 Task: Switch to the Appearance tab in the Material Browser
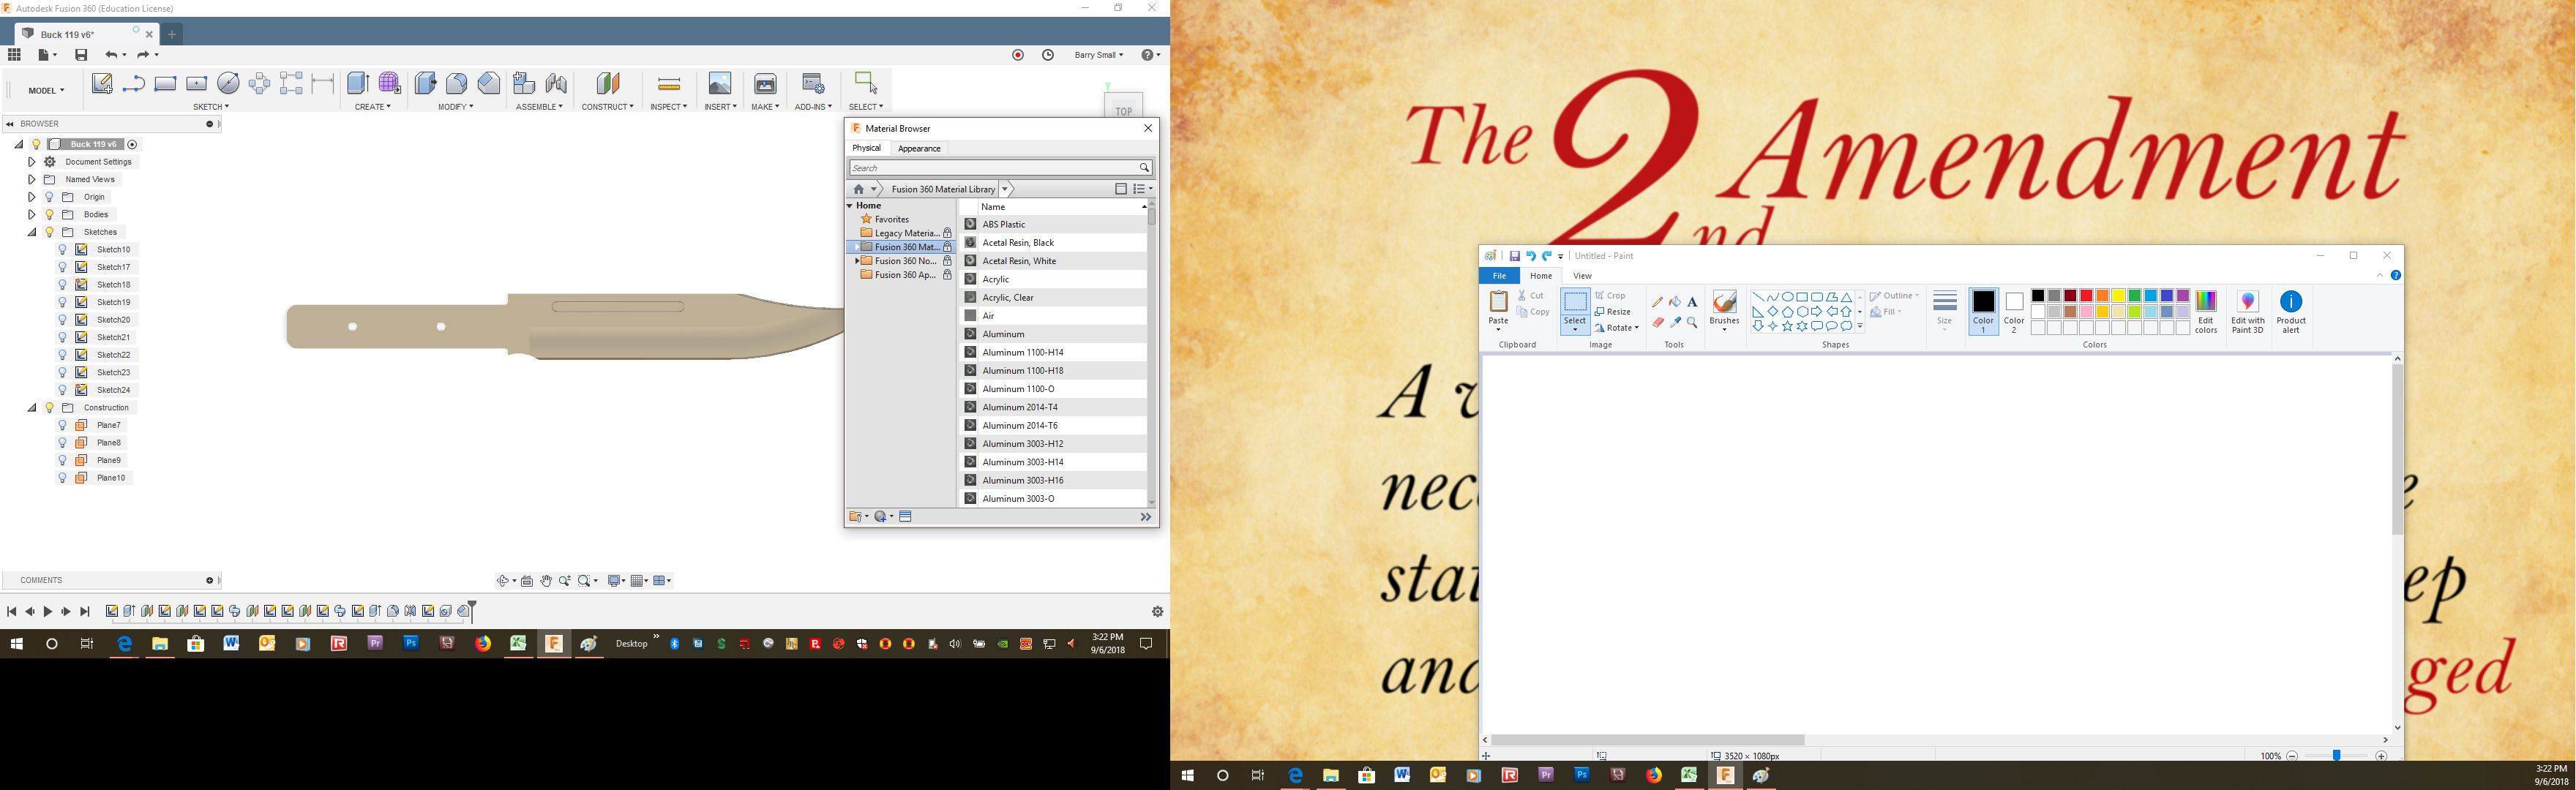click(x=918, y=149)
